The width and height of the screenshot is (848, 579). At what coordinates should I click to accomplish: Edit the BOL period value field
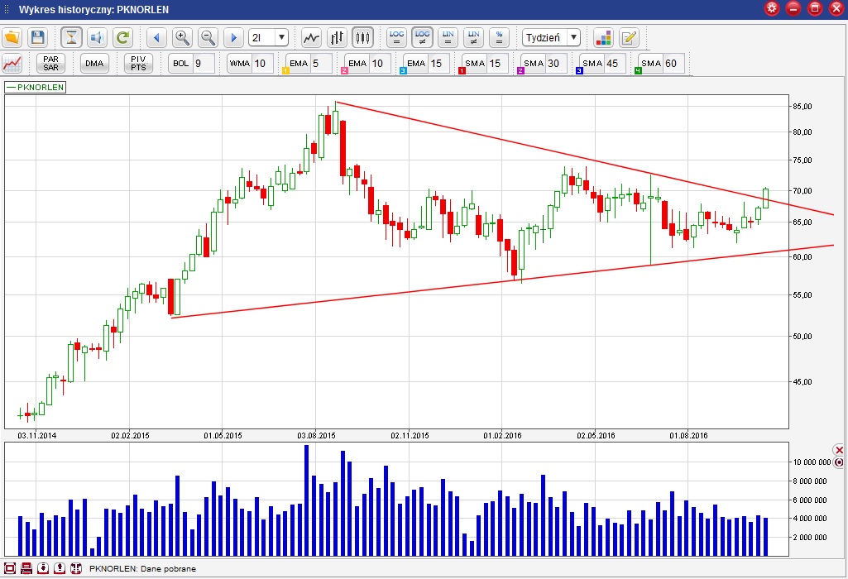pos(204,63)
